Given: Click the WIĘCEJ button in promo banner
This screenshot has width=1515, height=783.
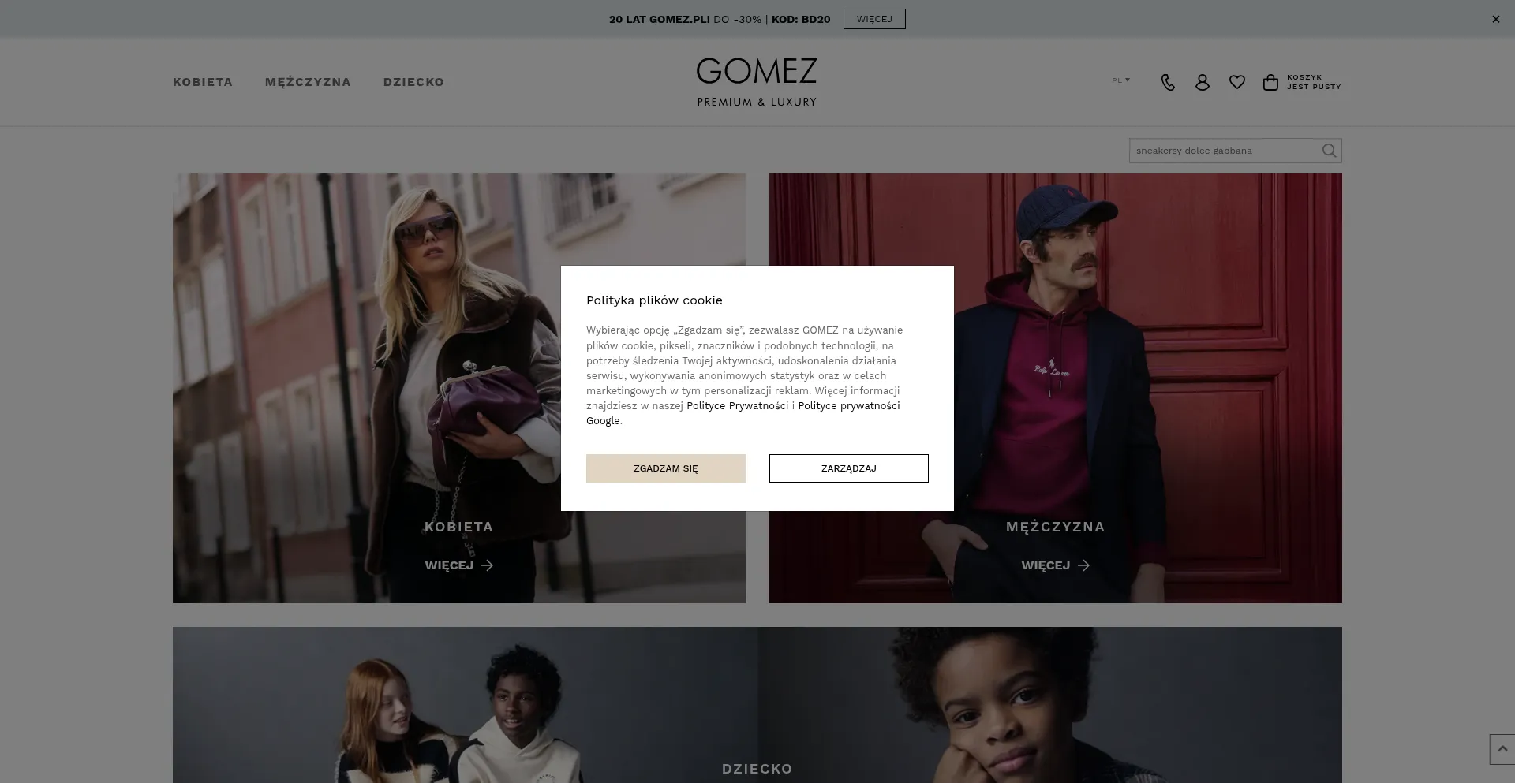Looking at the screenshot, I should (874, 19).
